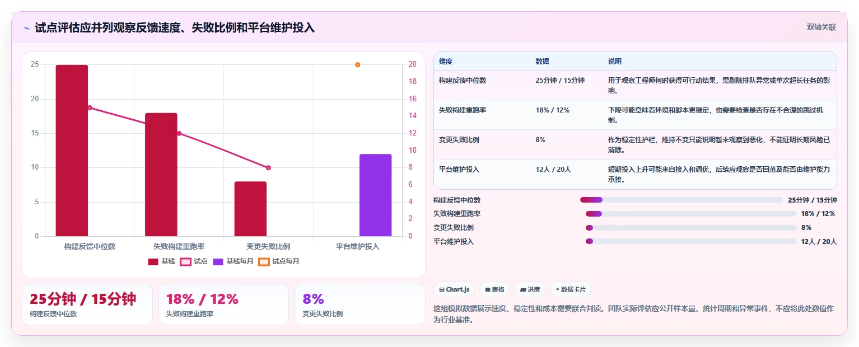
Task: Open the purple 8% stat card
Action: 360,304
